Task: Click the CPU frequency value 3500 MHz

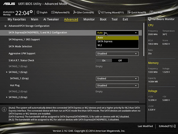Action: (x=153, y=34)
